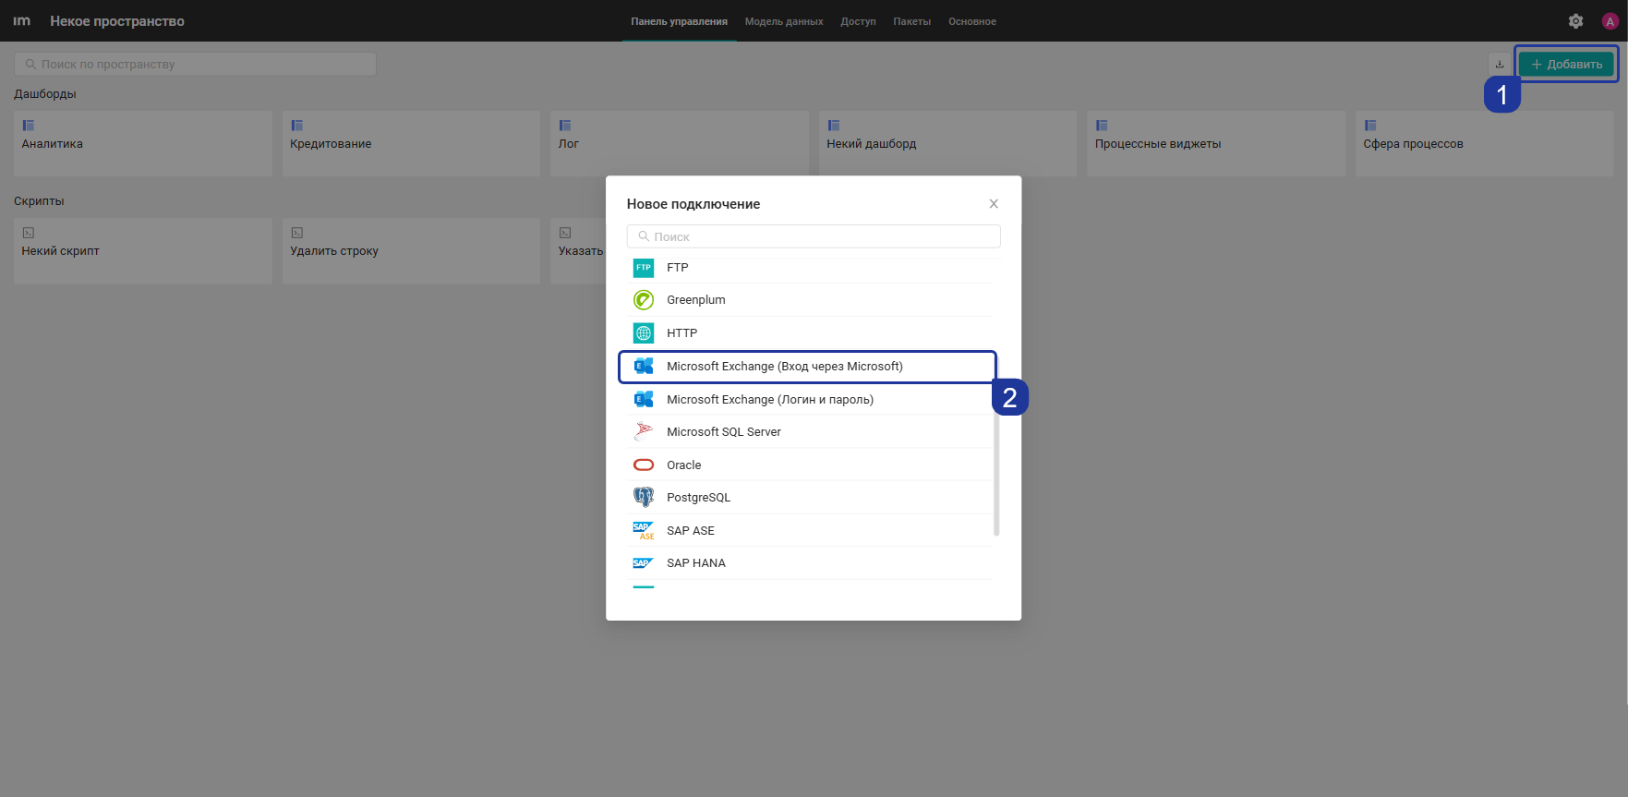
Task: Open the Процессные виджеты title
Action: pos(1158,144)
